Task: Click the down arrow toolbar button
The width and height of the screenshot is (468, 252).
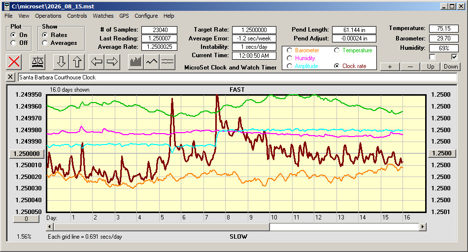Action: (61, 62)
